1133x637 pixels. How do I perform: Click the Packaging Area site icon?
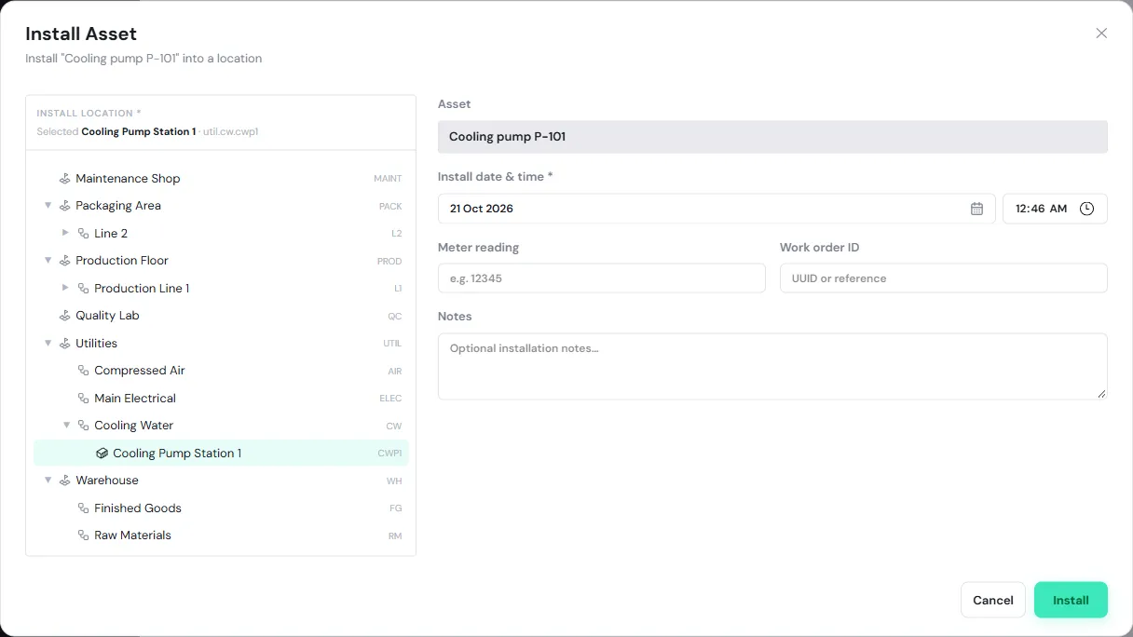[65, 206]
